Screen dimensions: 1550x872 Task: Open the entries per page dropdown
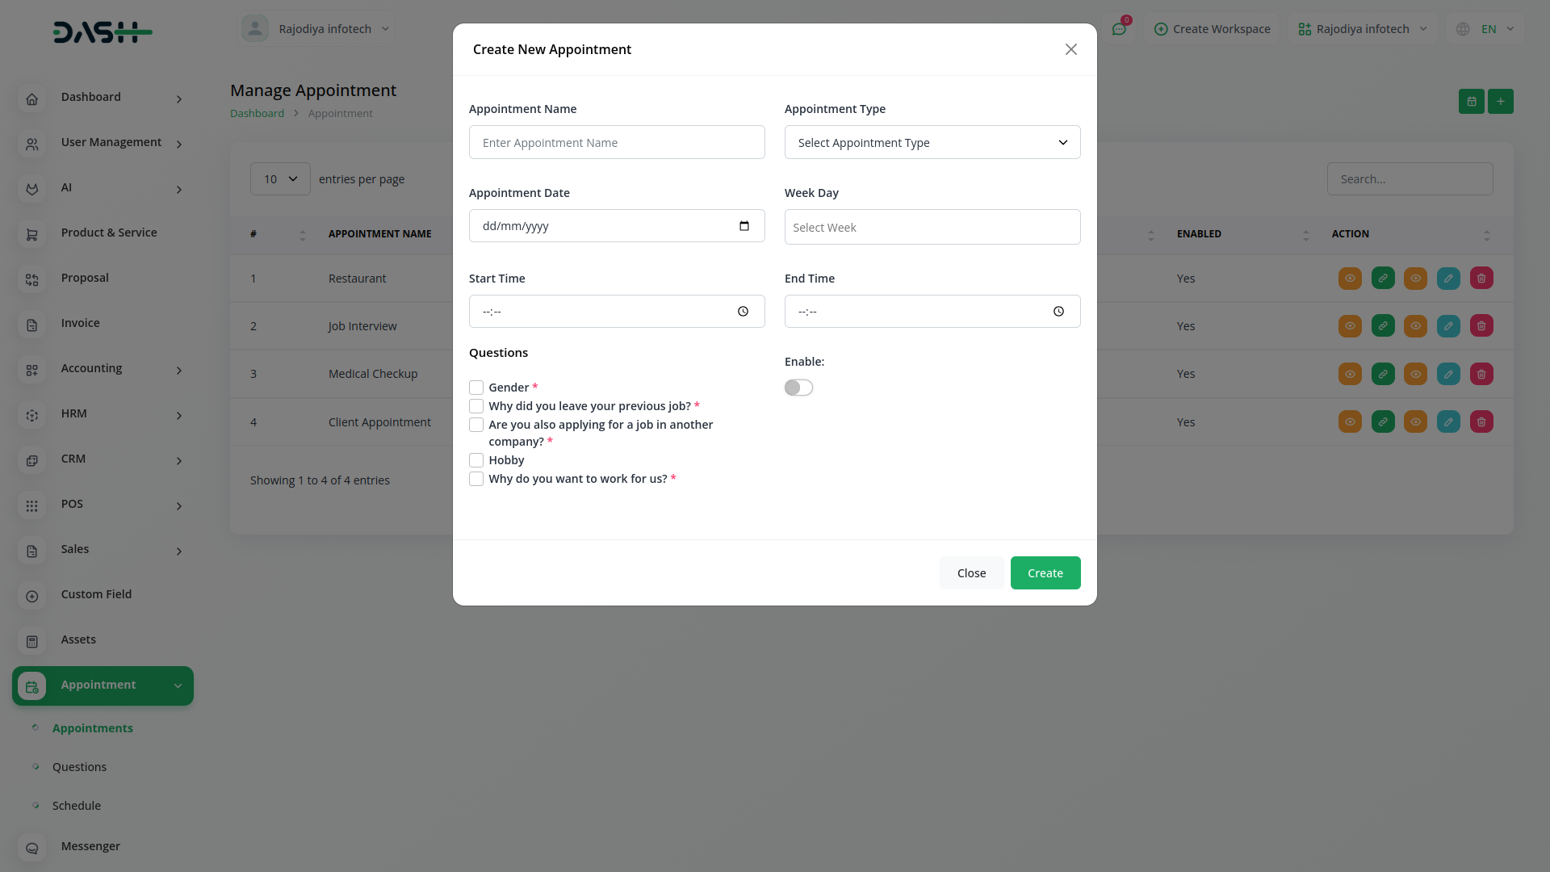pos(280,179)
